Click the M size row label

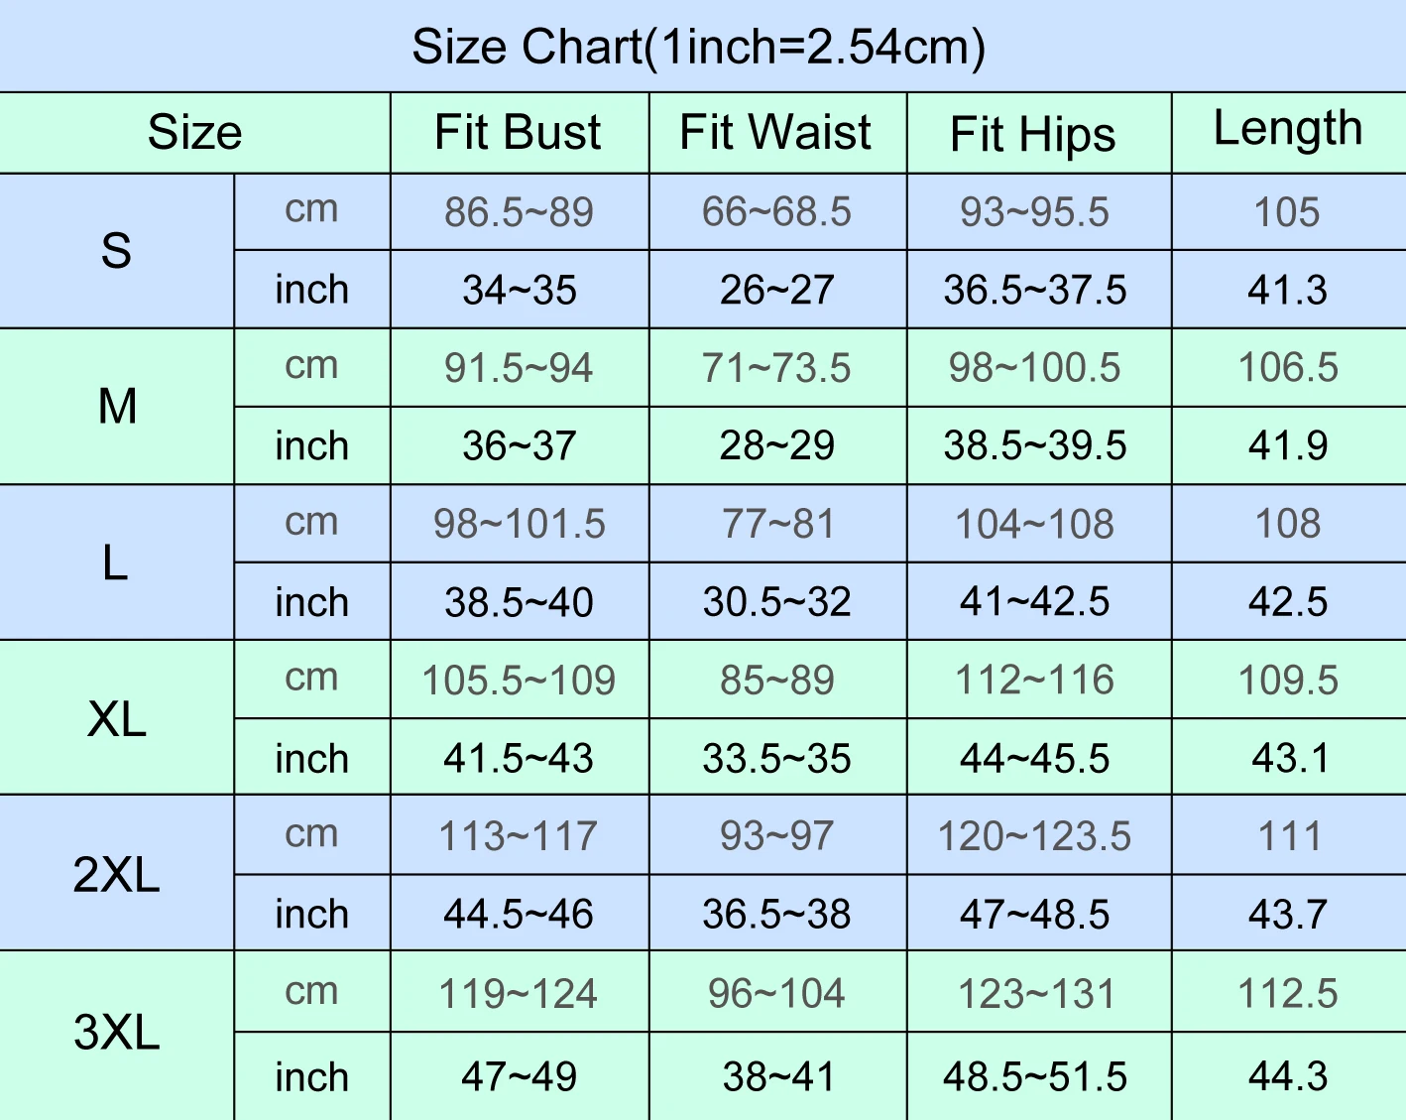point(117,407)
